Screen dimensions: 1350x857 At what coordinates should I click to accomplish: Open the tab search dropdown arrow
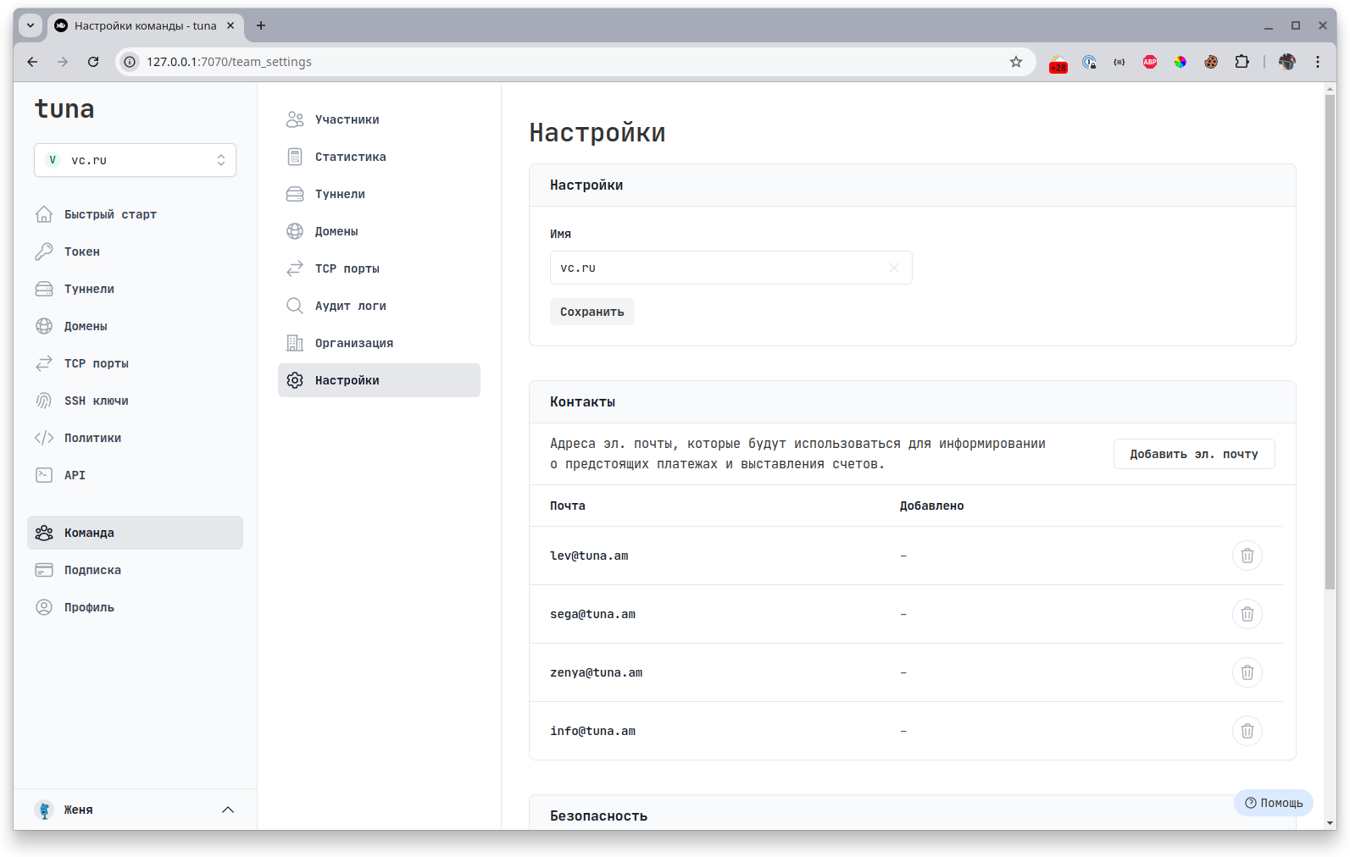click(x=31, y=25)
